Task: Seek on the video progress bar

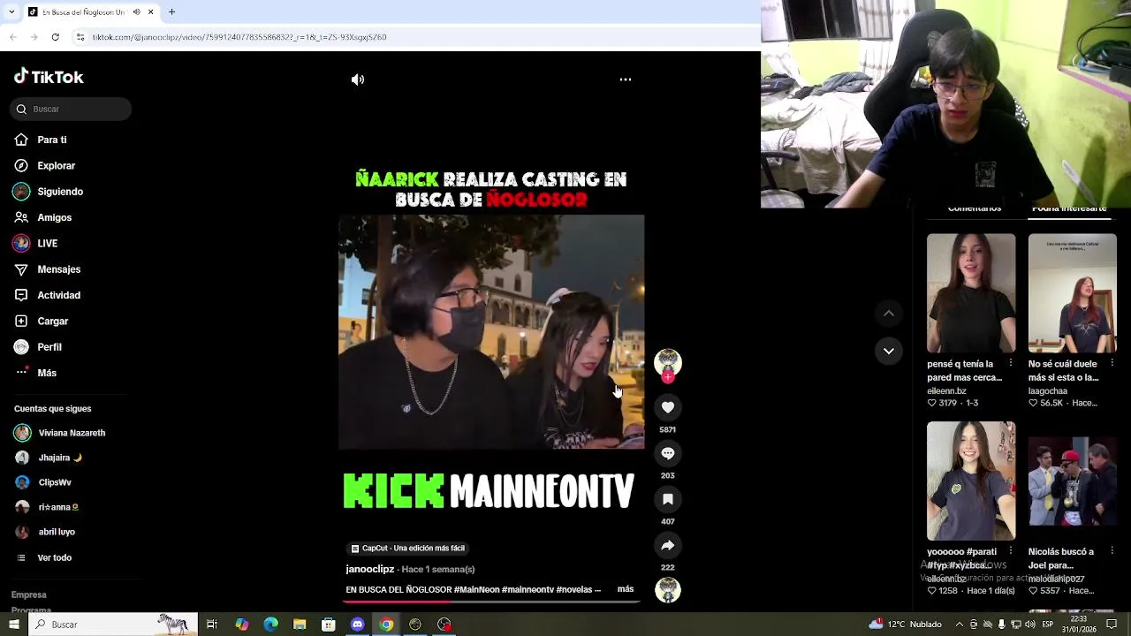Action: point(491,602)
